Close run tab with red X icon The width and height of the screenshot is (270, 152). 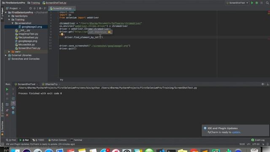pos(7,115)
